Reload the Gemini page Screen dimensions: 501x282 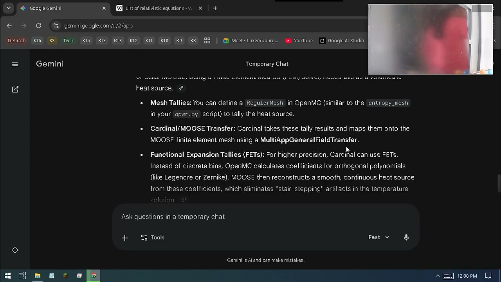pyautogui.click(x=38, y=25)
